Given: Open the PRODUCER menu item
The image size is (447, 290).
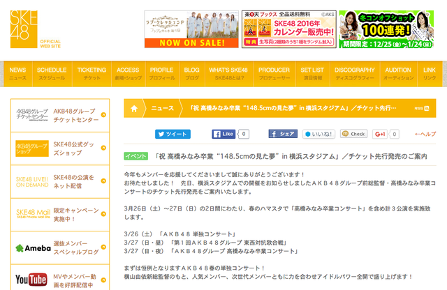Looking at the screenshot, I should click(x=274, y=74).
